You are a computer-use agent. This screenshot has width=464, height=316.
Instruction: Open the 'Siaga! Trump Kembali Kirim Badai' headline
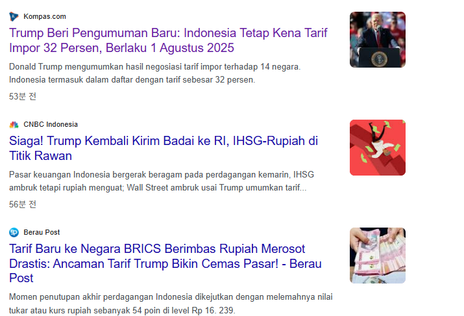[164, 148]
